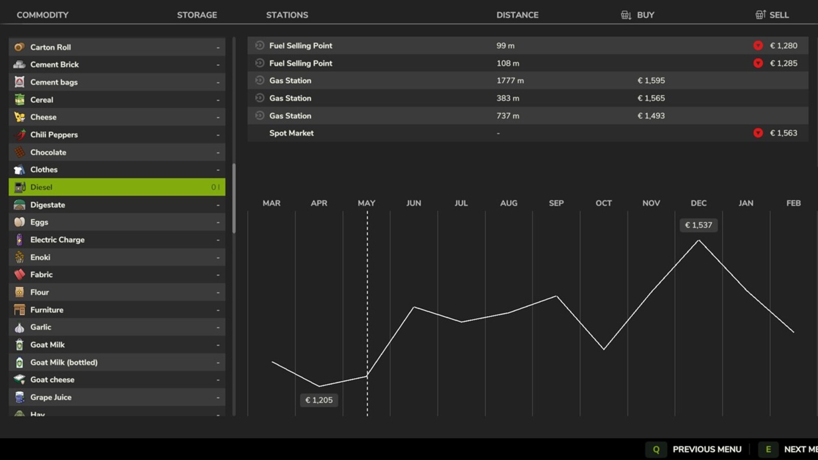The height and width of the screenshot is (460, 818).
Task: Click the Clothes shirt icon
Action: tap(19, 170)
